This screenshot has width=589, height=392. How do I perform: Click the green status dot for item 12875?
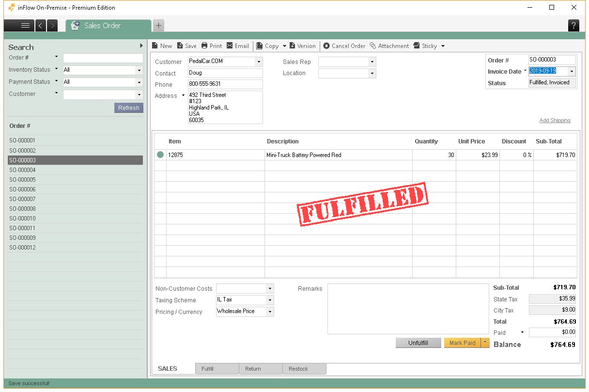click(160, 155)
